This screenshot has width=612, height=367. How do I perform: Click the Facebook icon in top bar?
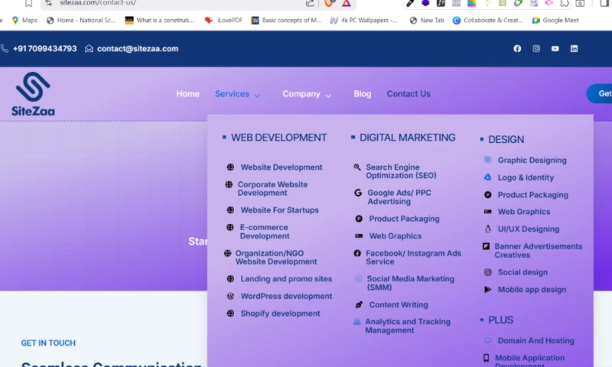tap(517, 49)
